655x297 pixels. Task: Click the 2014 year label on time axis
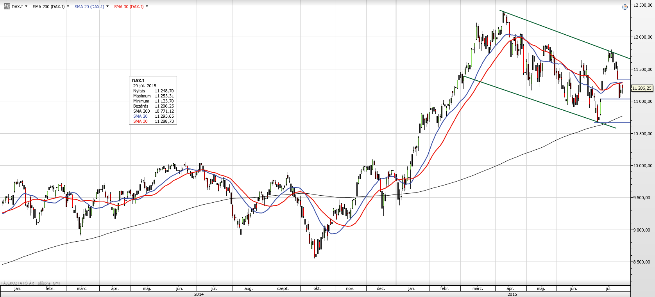(199, 294)
